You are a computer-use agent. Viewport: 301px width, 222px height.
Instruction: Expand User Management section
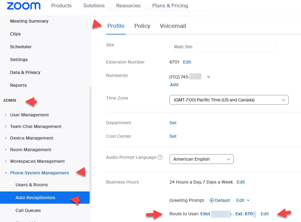[x=29, y=115]
